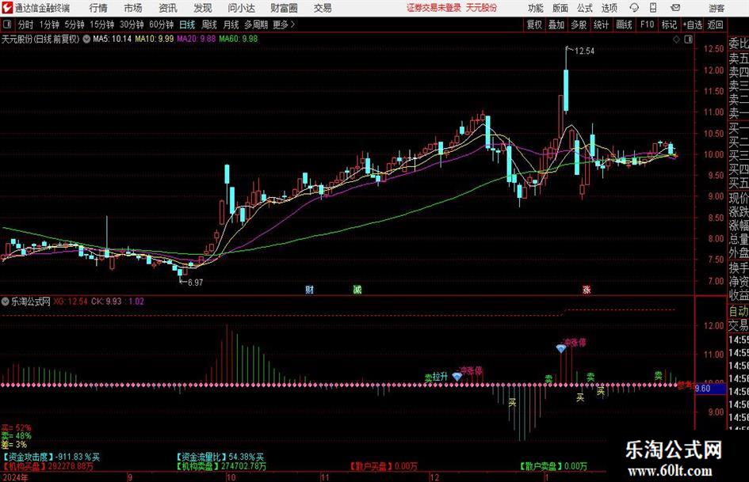Click the 画线 drawing button
The width and height of the screenshot is (749, 482).
point(624,25)
